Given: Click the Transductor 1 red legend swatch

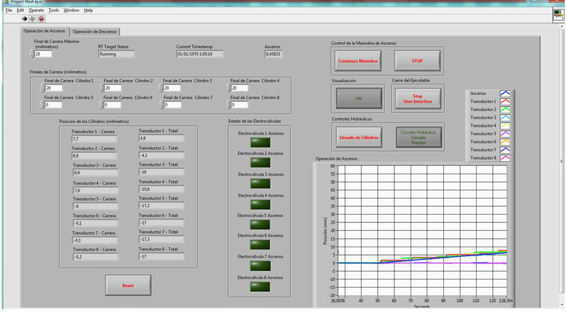Looking at the screenshot, I should coord(505,102).
